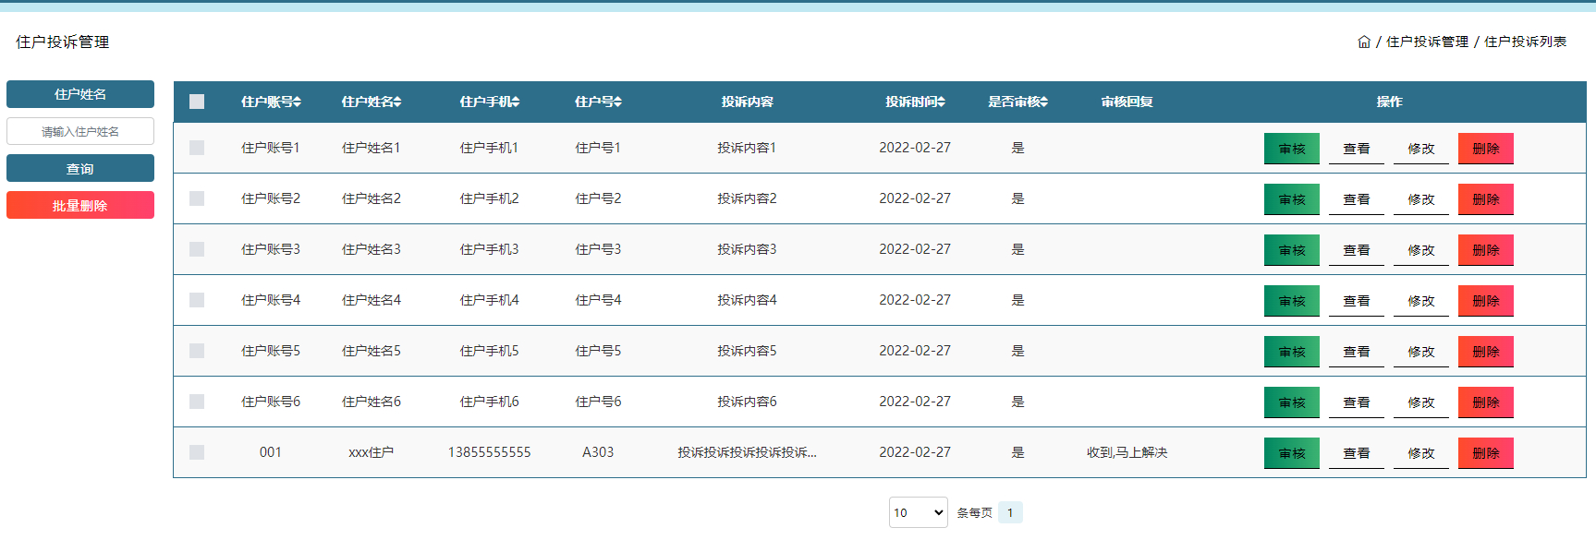Open the rows-per-page dropdown showing 10
The width and height of the screenshot is (1596, 552).
coord(919,512)
